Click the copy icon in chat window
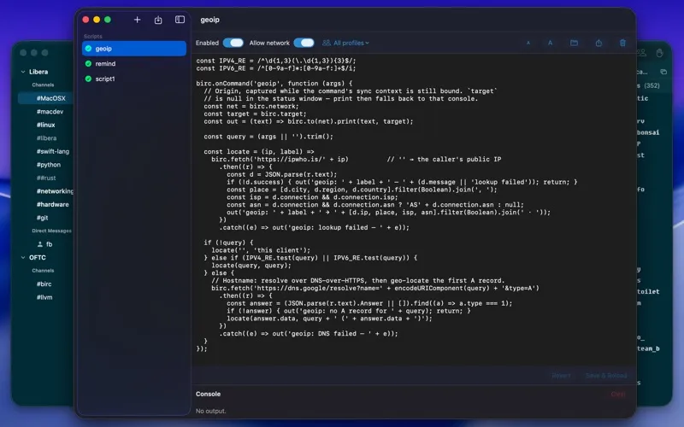The width and height of the screenshot is (684, 427). point(663,72)
